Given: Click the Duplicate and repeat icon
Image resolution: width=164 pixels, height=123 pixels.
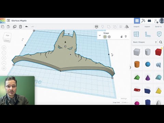Looking at the screenshot, I should (x=14, y=27).
